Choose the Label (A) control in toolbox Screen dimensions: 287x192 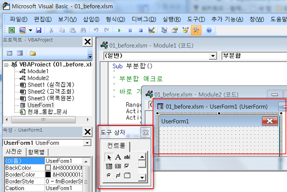point(118,157)
